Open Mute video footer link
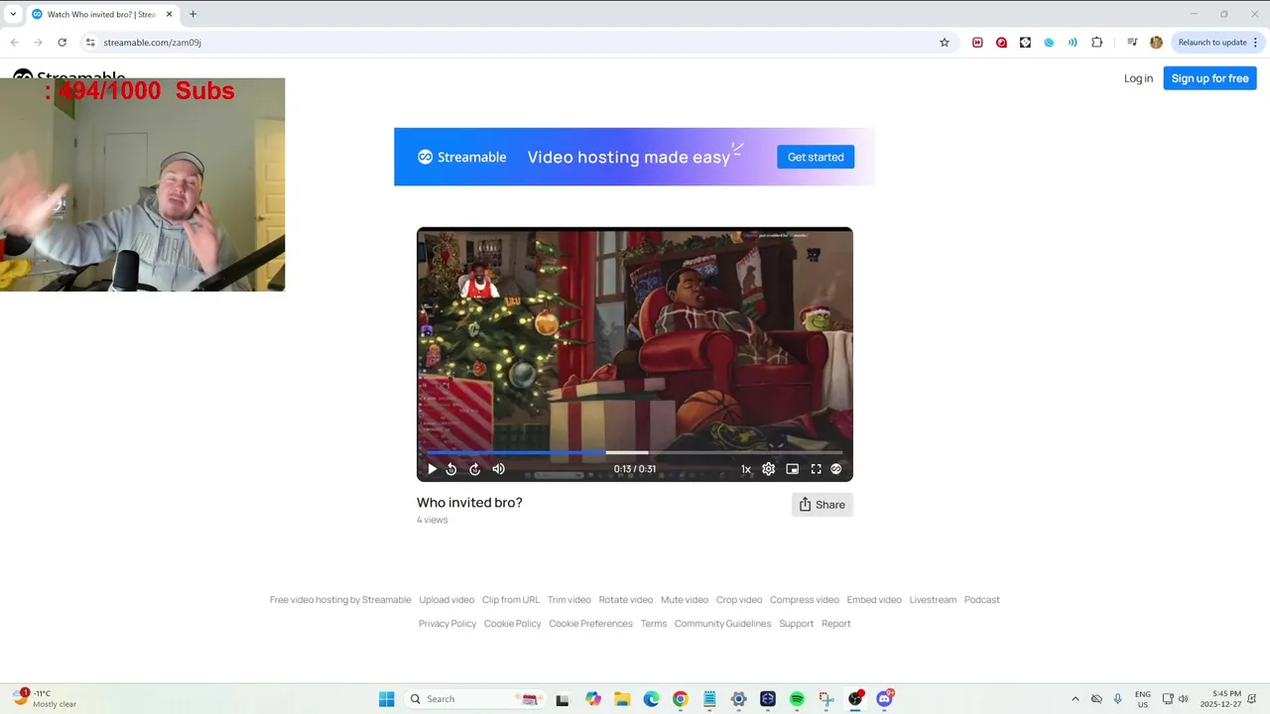 (685, 600)
